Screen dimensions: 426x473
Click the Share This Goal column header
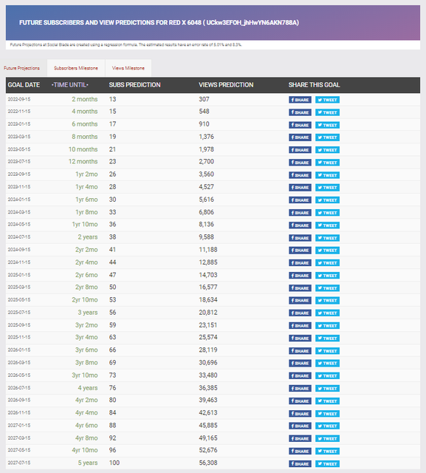315,85
